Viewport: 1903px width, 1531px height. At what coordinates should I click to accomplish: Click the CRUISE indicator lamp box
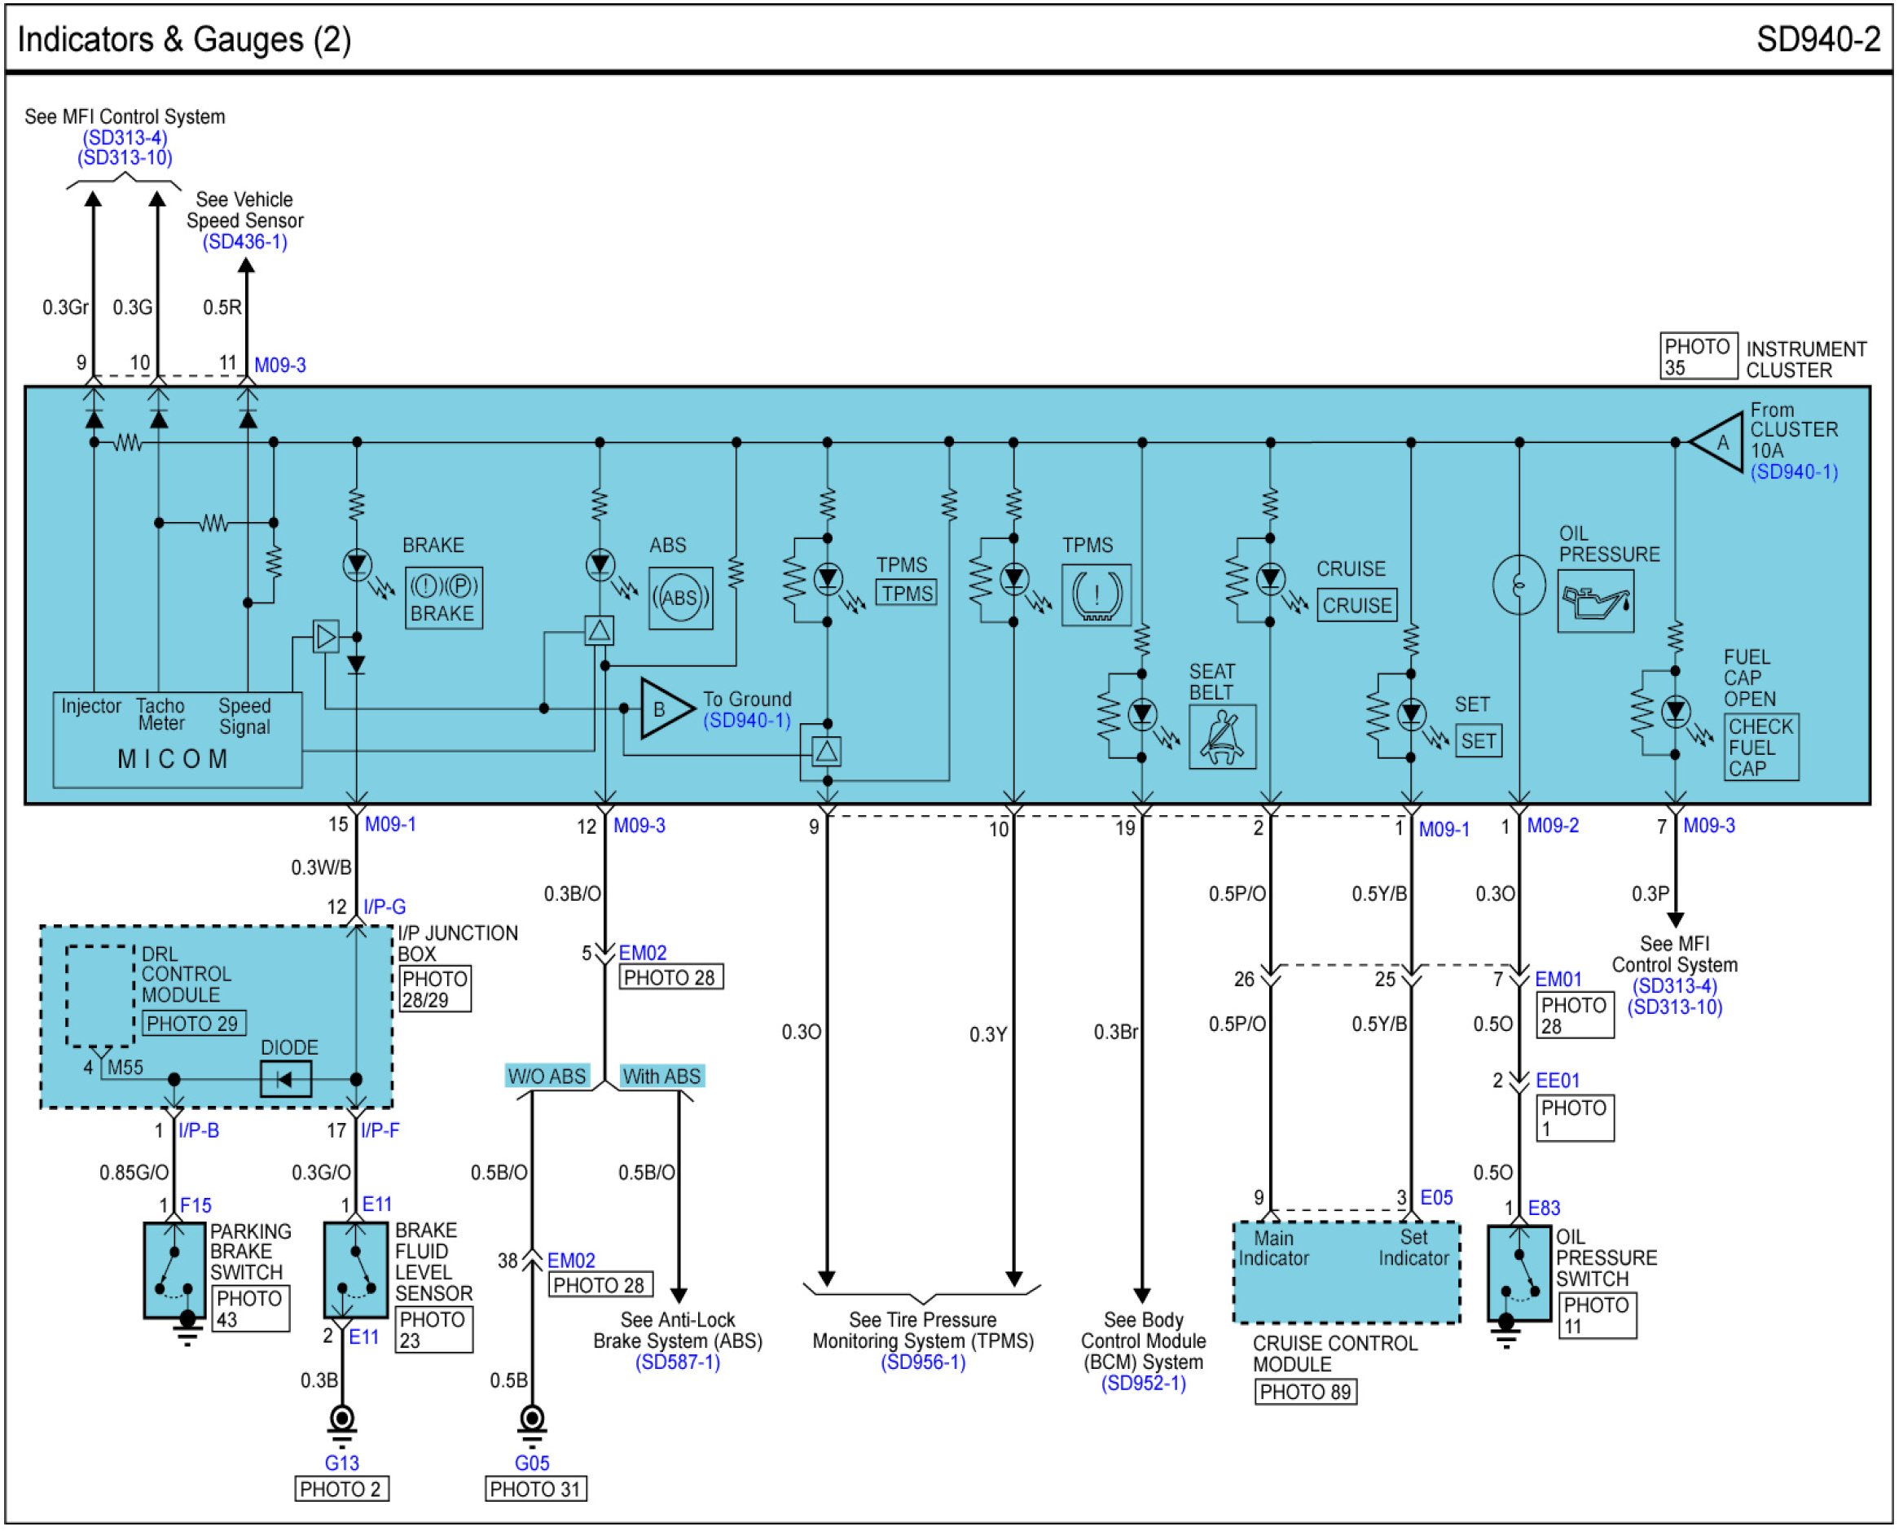click(x=1356, y=606)
